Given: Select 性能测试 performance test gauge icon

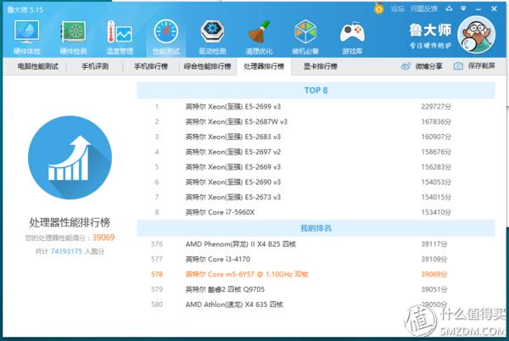Looking at the screenshot, I should coord(166,37).
